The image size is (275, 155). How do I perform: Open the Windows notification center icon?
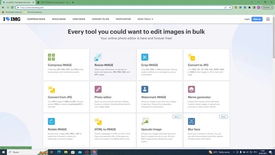270,152
